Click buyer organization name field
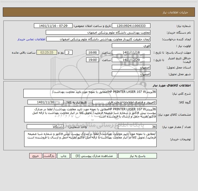Image resolution: width=198 pixels, height=191 pixels. pyautogui.click(x=98, y=32)
